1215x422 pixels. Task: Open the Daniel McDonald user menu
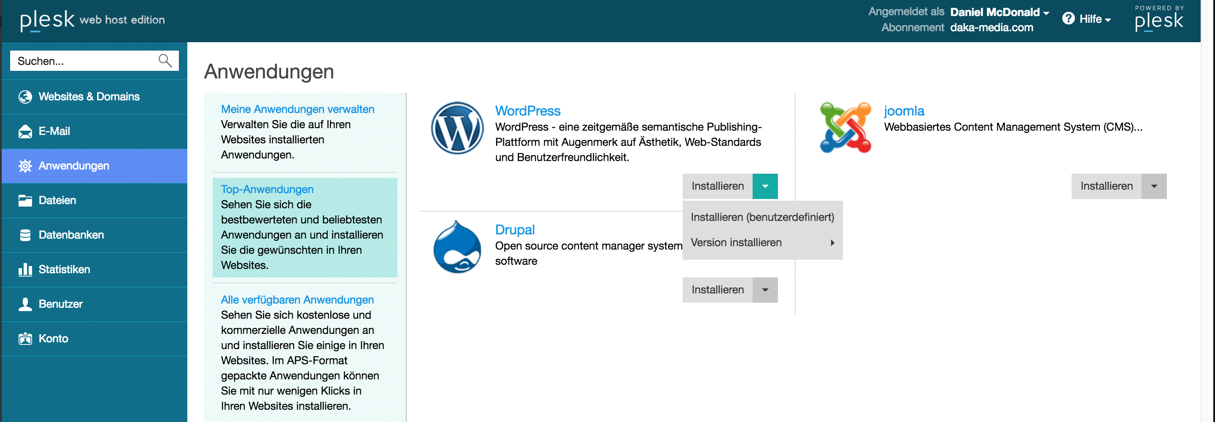point(999,12)
